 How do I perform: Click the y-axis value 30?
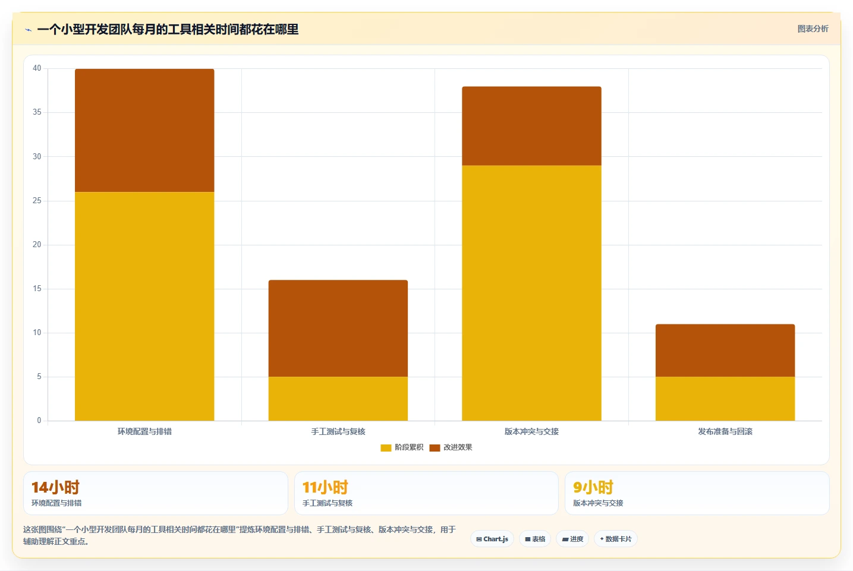(x=37, y=157)
